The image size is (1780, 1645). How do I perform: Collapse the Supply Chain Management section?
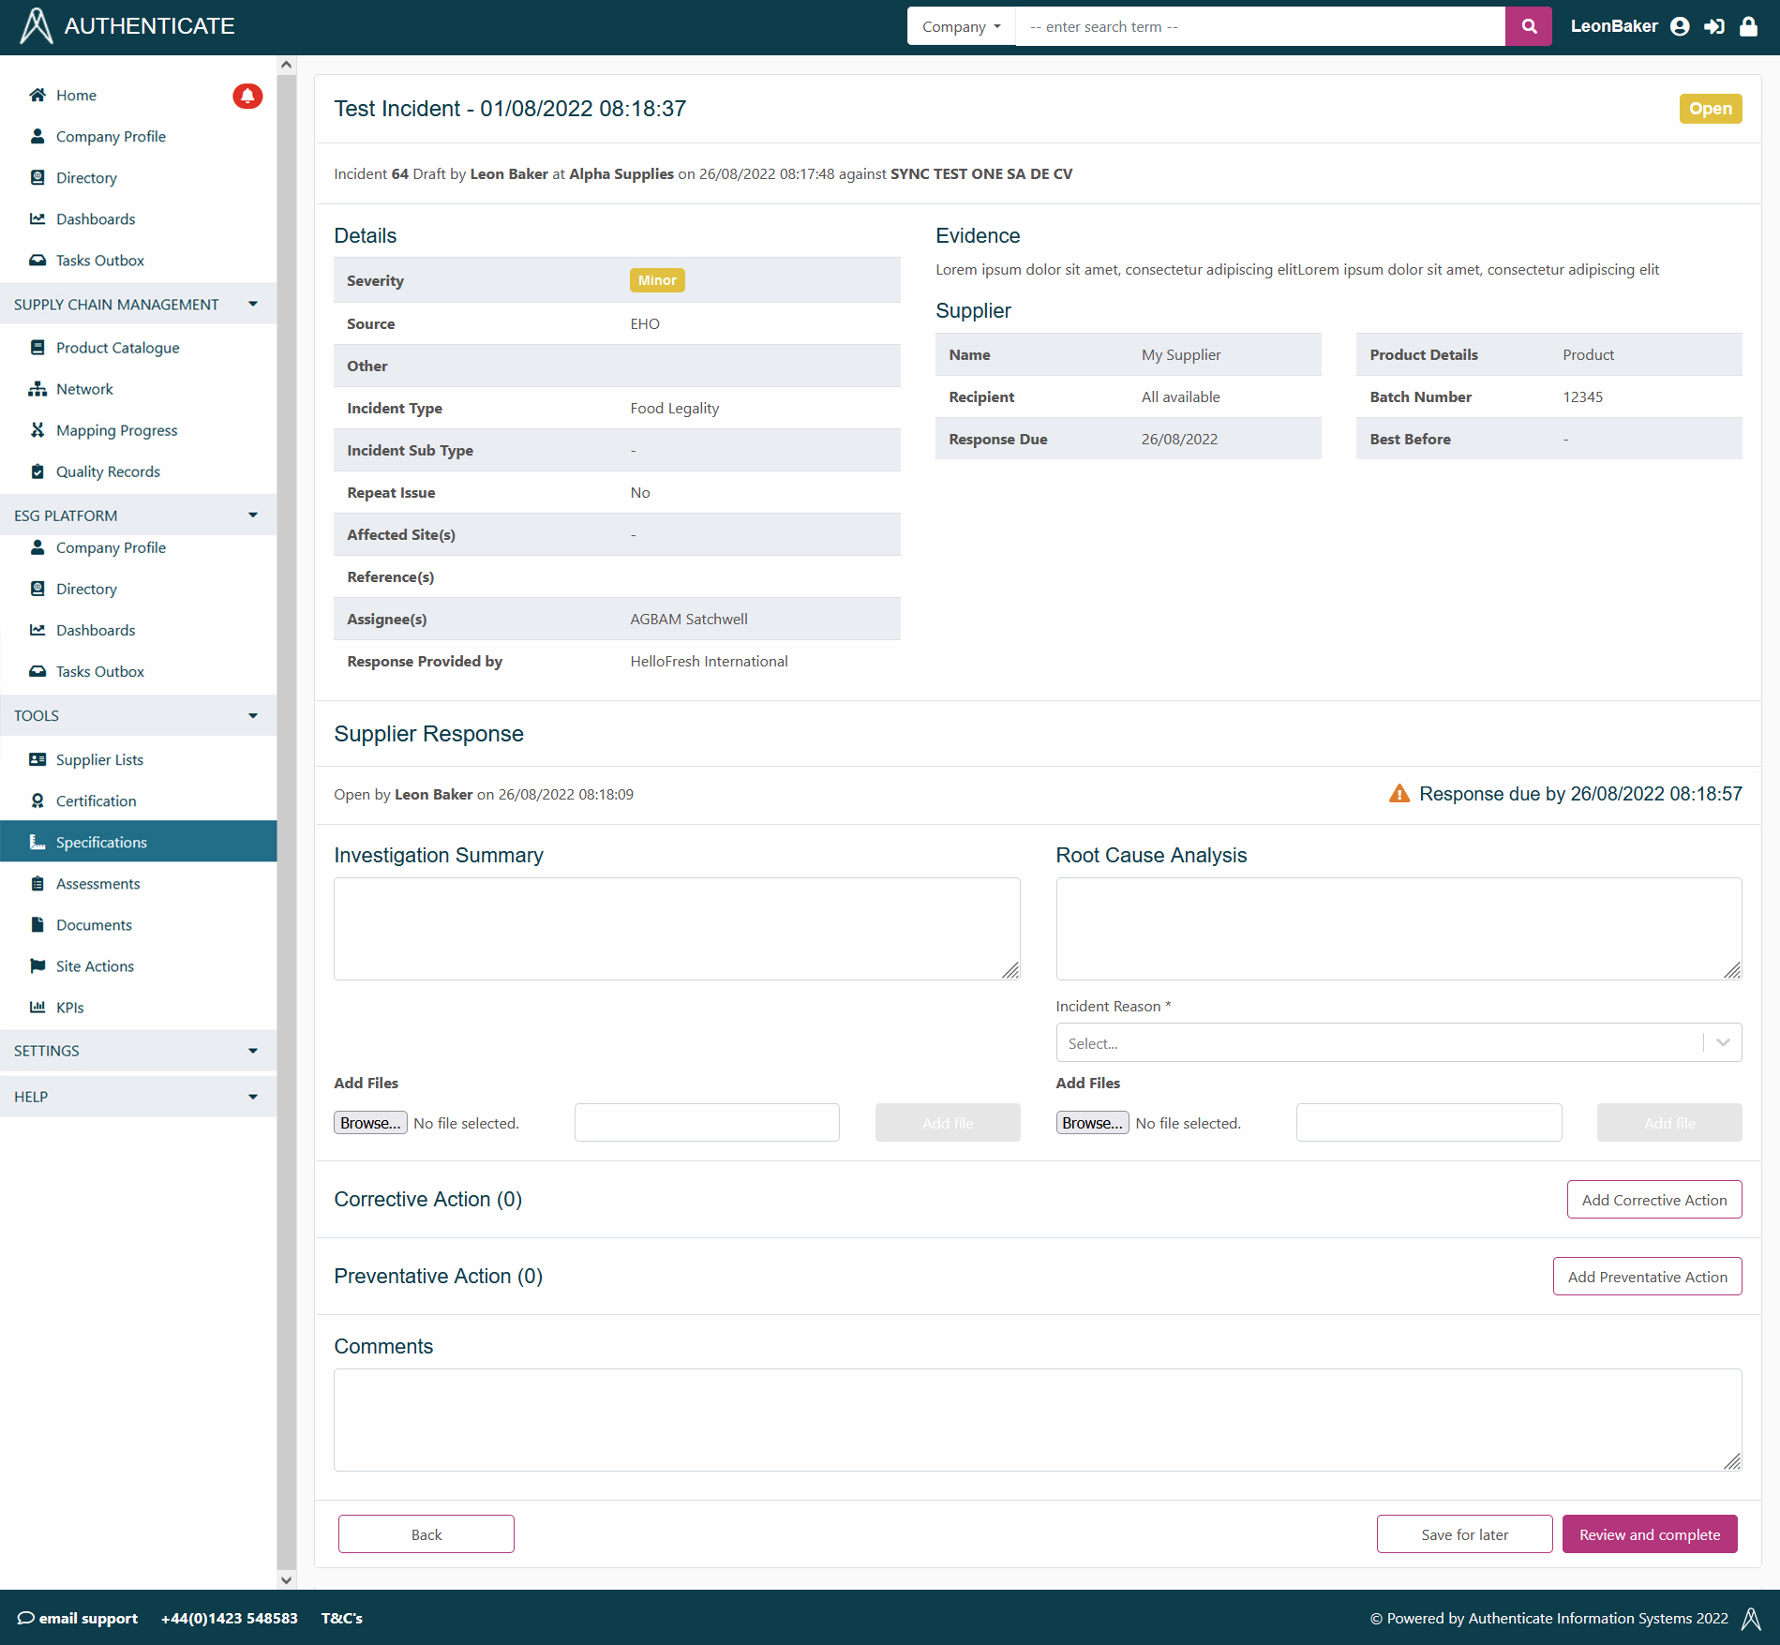pos(252,304)
